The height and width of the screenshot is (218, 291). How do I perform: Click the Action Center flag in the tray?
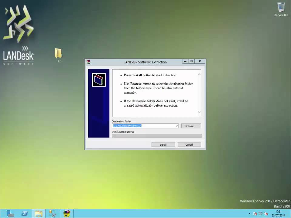[255, 213]
